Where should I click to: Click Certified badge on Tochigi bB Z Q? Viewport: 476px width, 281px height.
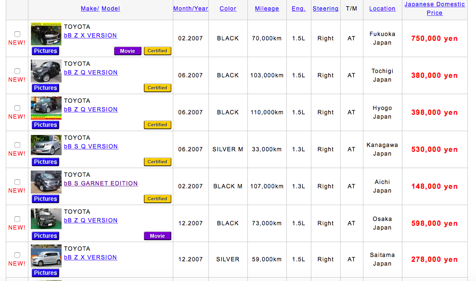point(157,88)
